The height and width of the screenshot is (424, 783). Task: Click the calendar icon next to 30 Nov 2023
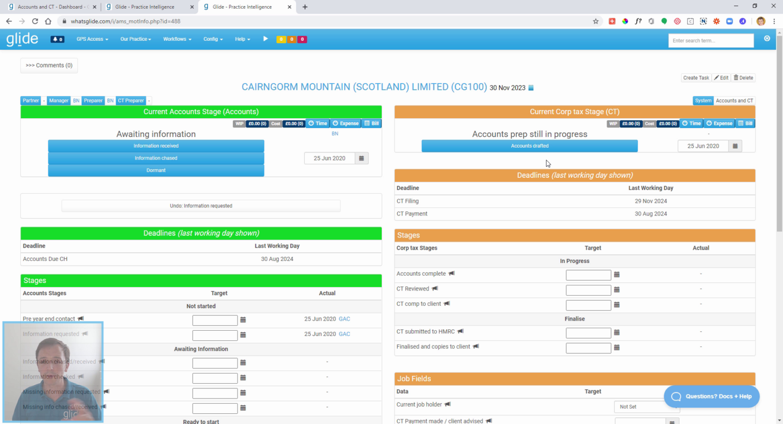click(531, 88)
